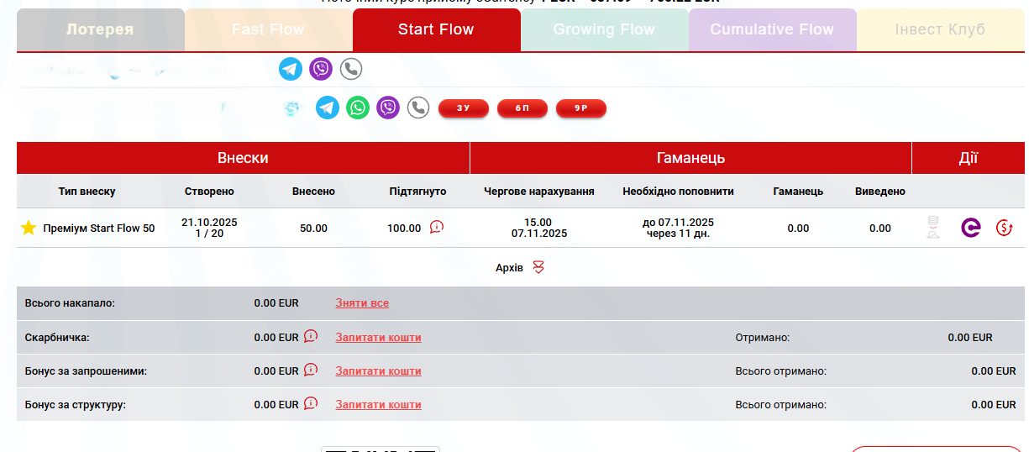This screenshot has width=1029, height=452.
Task: Expand the Архів section with the red chevrons
Action: coord(539,267)
